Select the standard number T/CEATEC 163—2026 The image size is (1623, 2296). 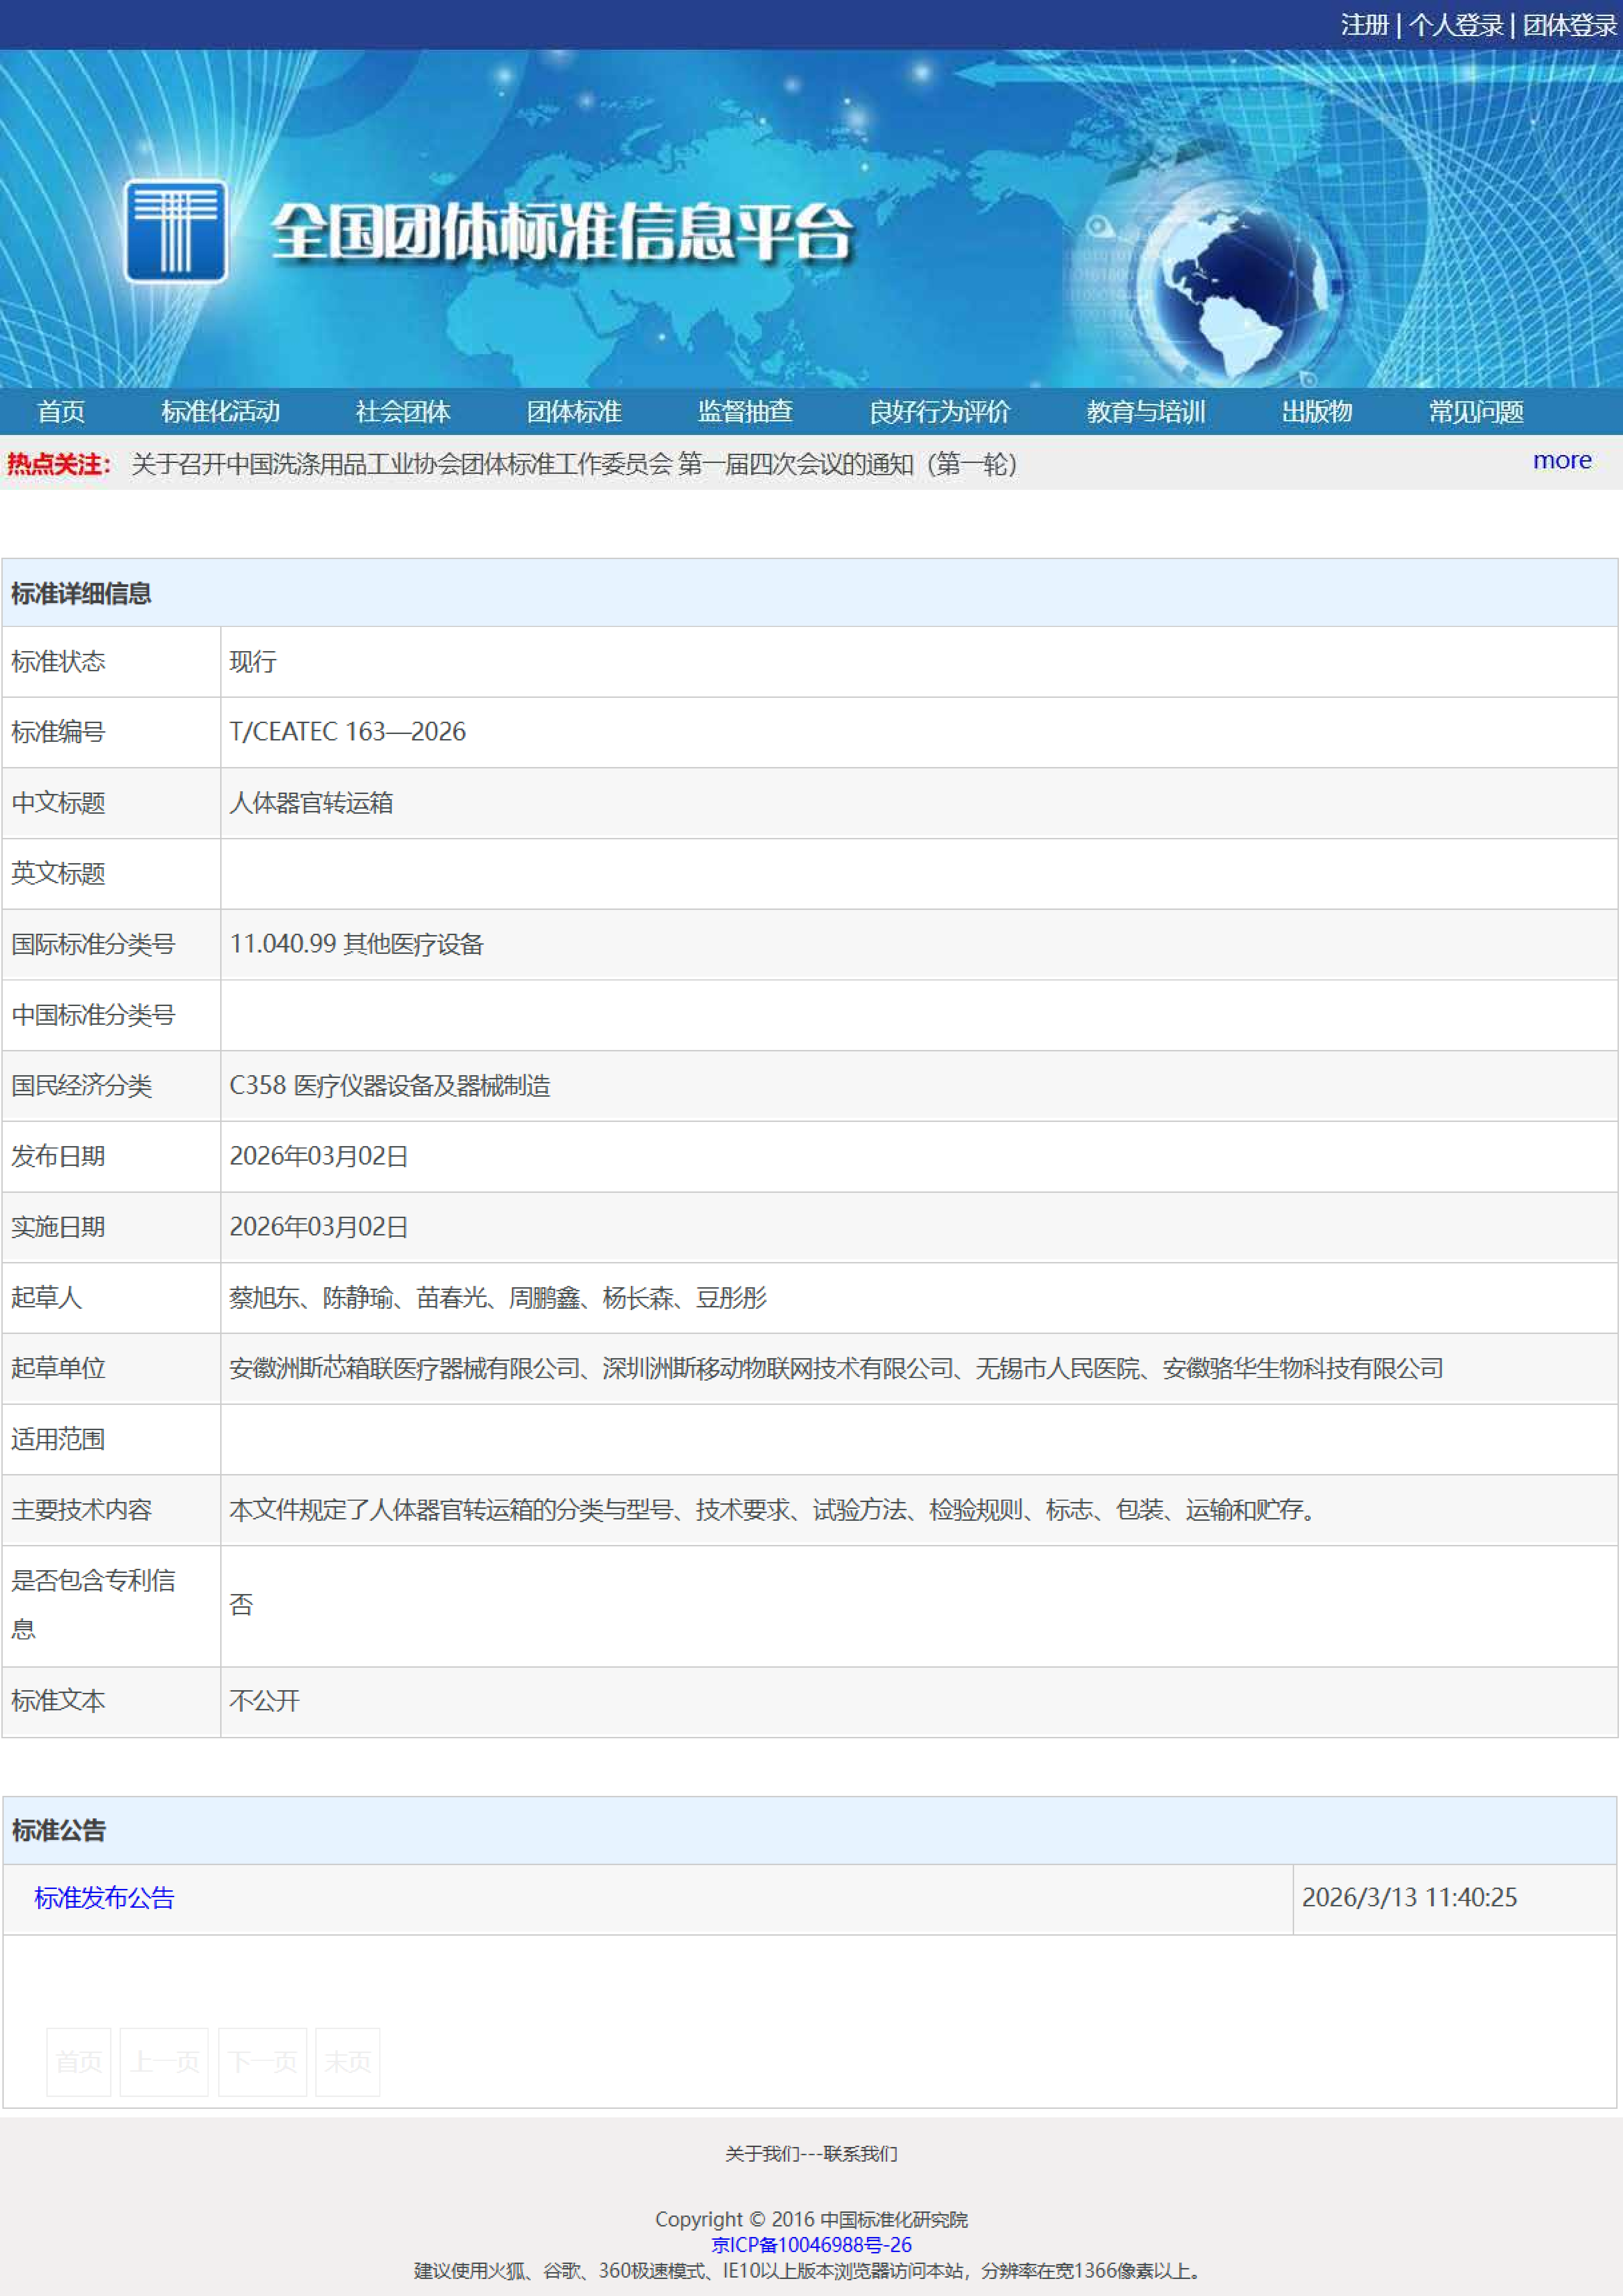(x=348, y=732)
